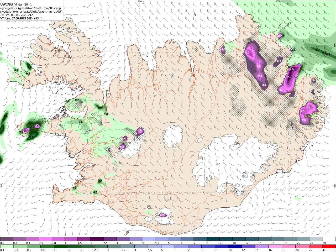Click lower legend swatch labeled 4.5
Image resolution: width=336 pixels, height=252 pixels.
(154, 246)
